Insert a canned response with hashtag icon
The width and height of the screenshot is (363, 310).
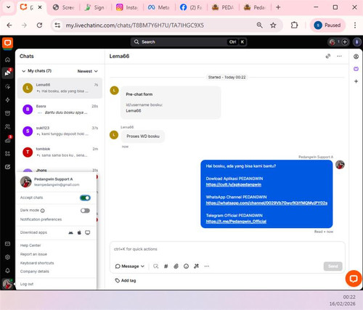pos(166,266)
